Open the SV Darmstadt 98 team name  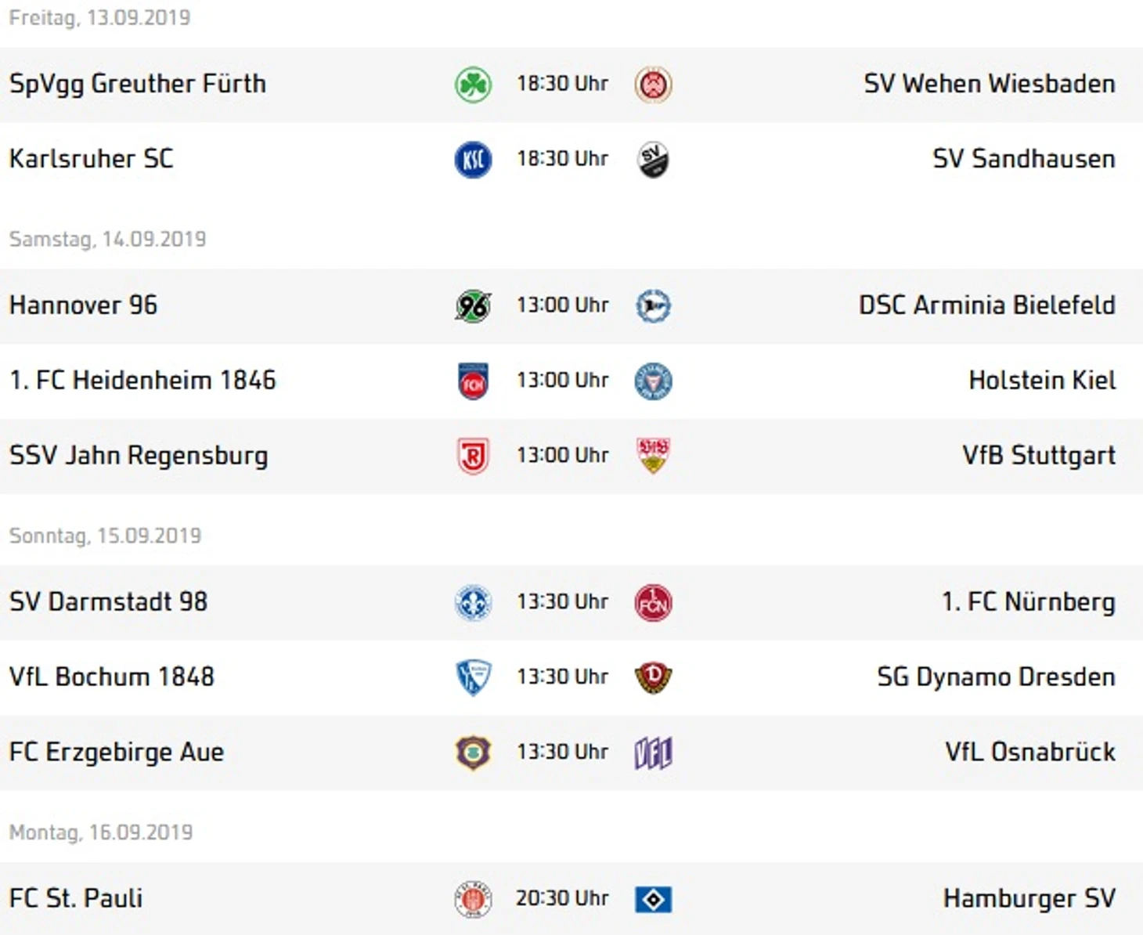coord(109,601)
